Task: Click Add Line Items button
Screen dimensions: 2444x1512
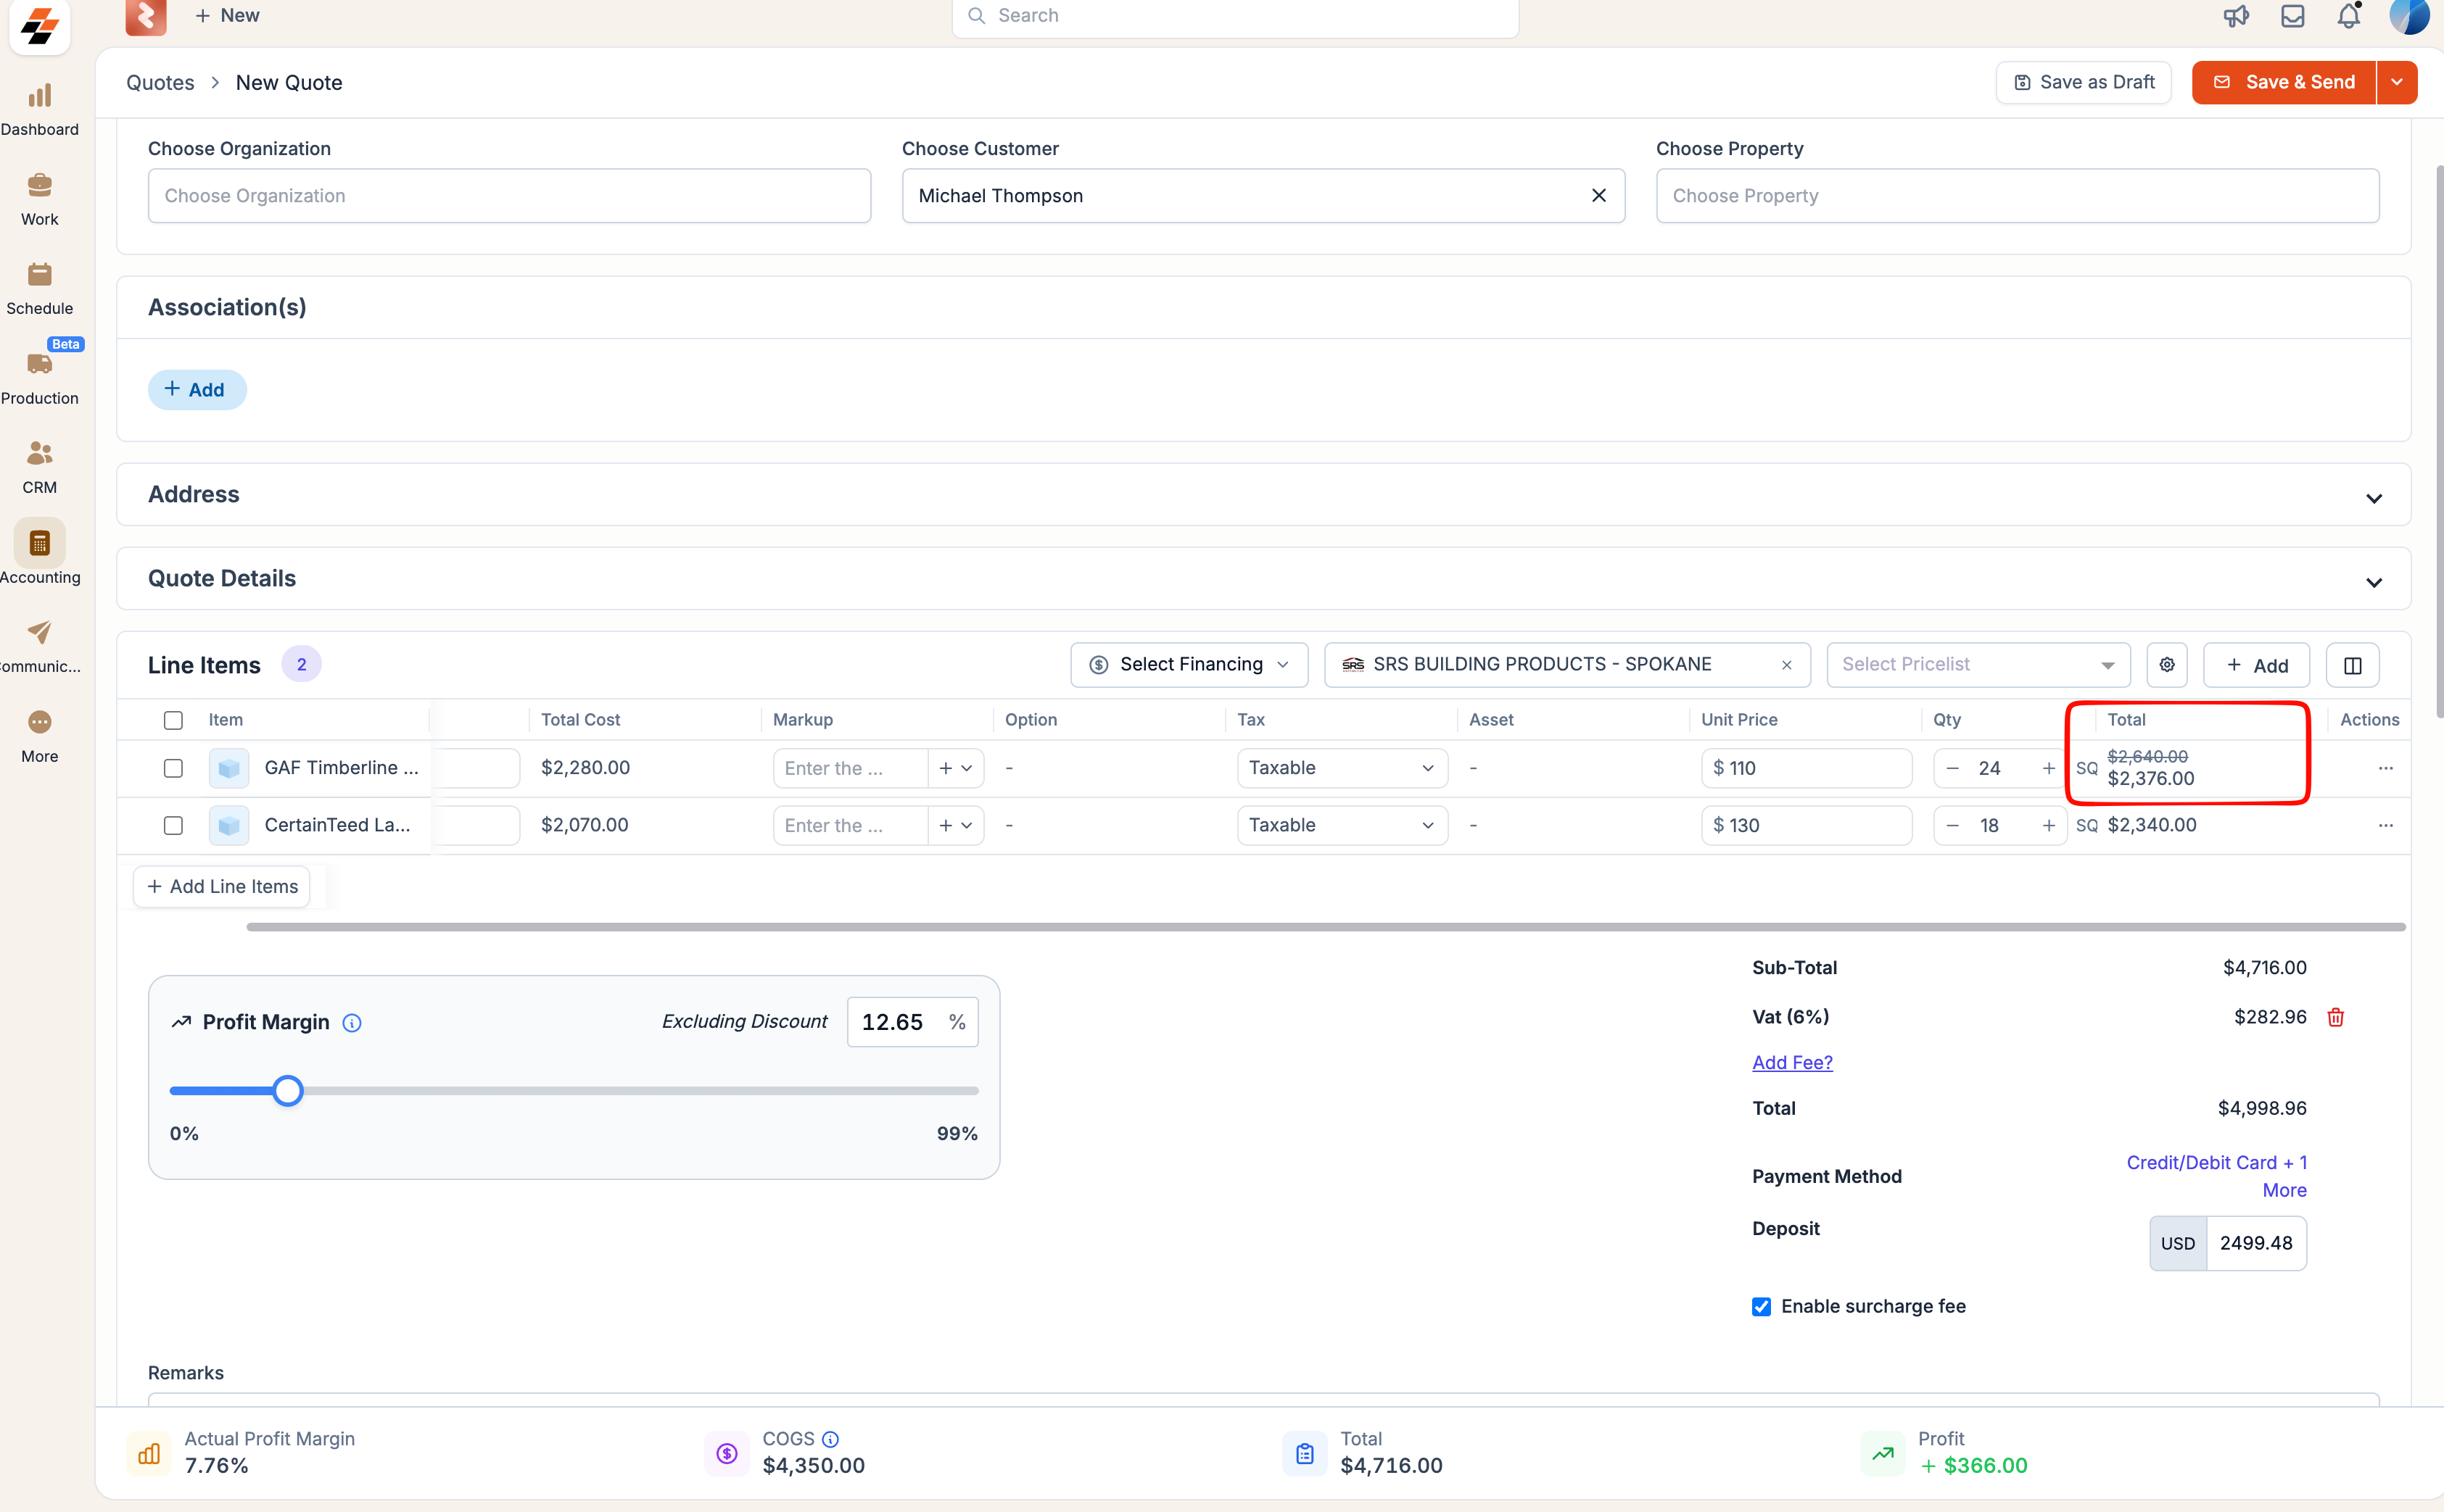Action: (x=222, y=887)
